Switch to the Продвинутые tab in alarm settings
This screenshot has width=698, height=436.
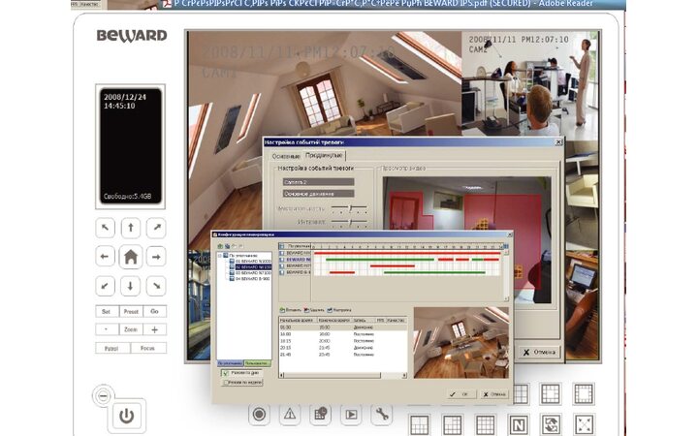point(324,155)
